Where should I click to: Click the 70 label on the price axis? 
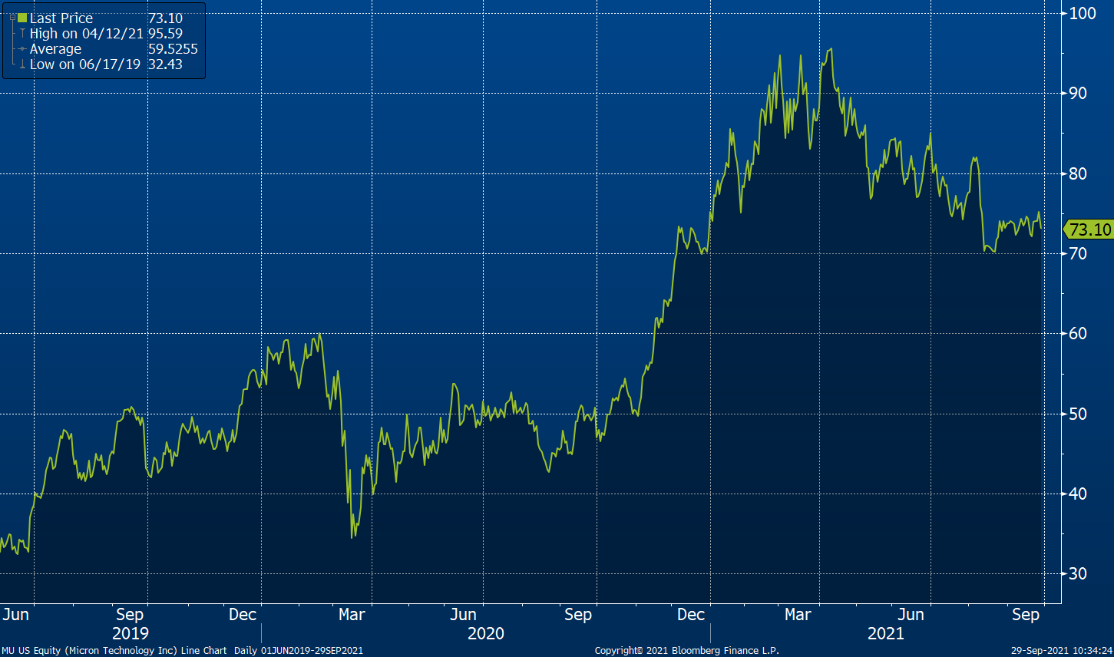[x=1078, y=253]
